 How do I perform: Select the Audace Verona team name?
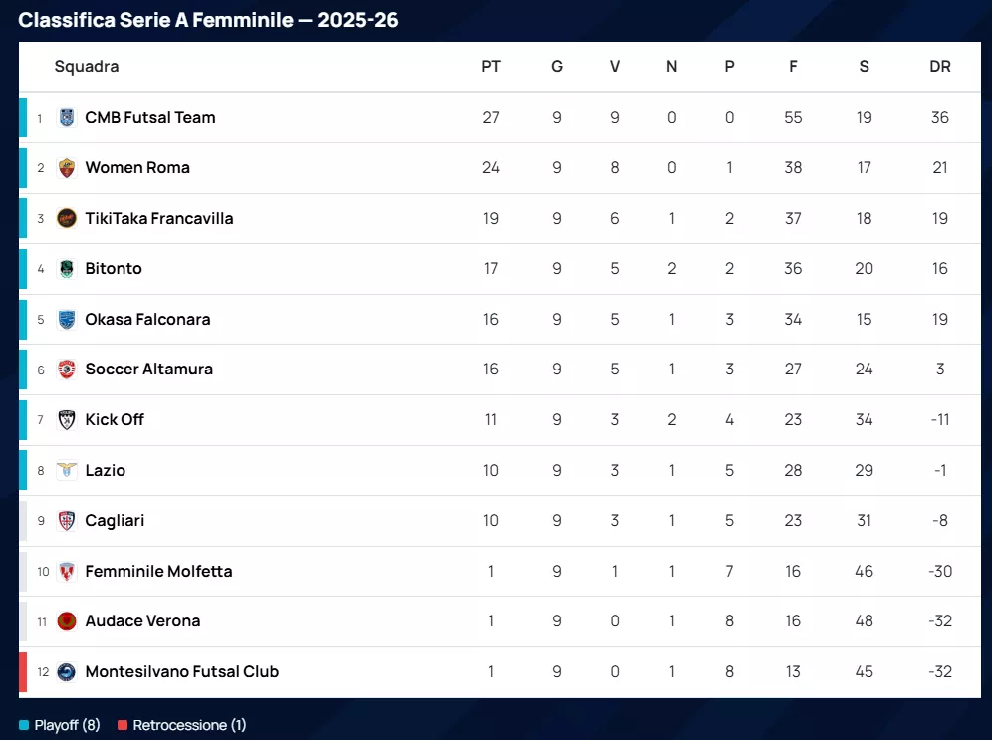[x=142, y=621]
